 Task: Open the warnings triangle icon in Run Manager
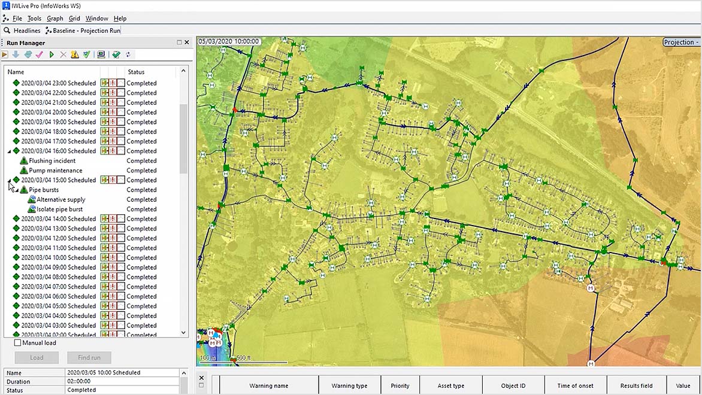click(x=74, y=54)
